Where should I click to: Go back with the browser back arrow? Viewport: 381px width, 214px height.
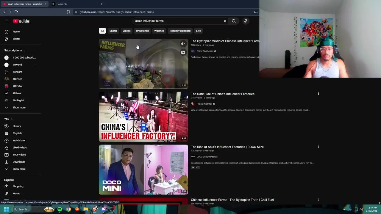coord(4,12)
